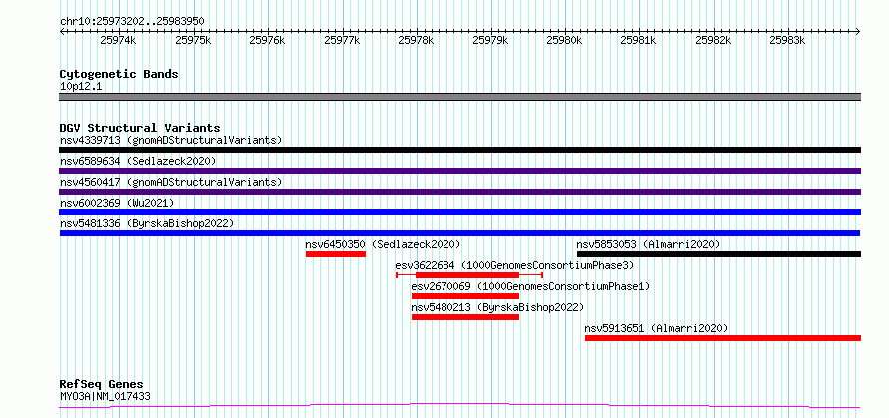Click the 25975k ruler tick label
Viewport: 889px width, 418px height.
[x=193, y=40]
